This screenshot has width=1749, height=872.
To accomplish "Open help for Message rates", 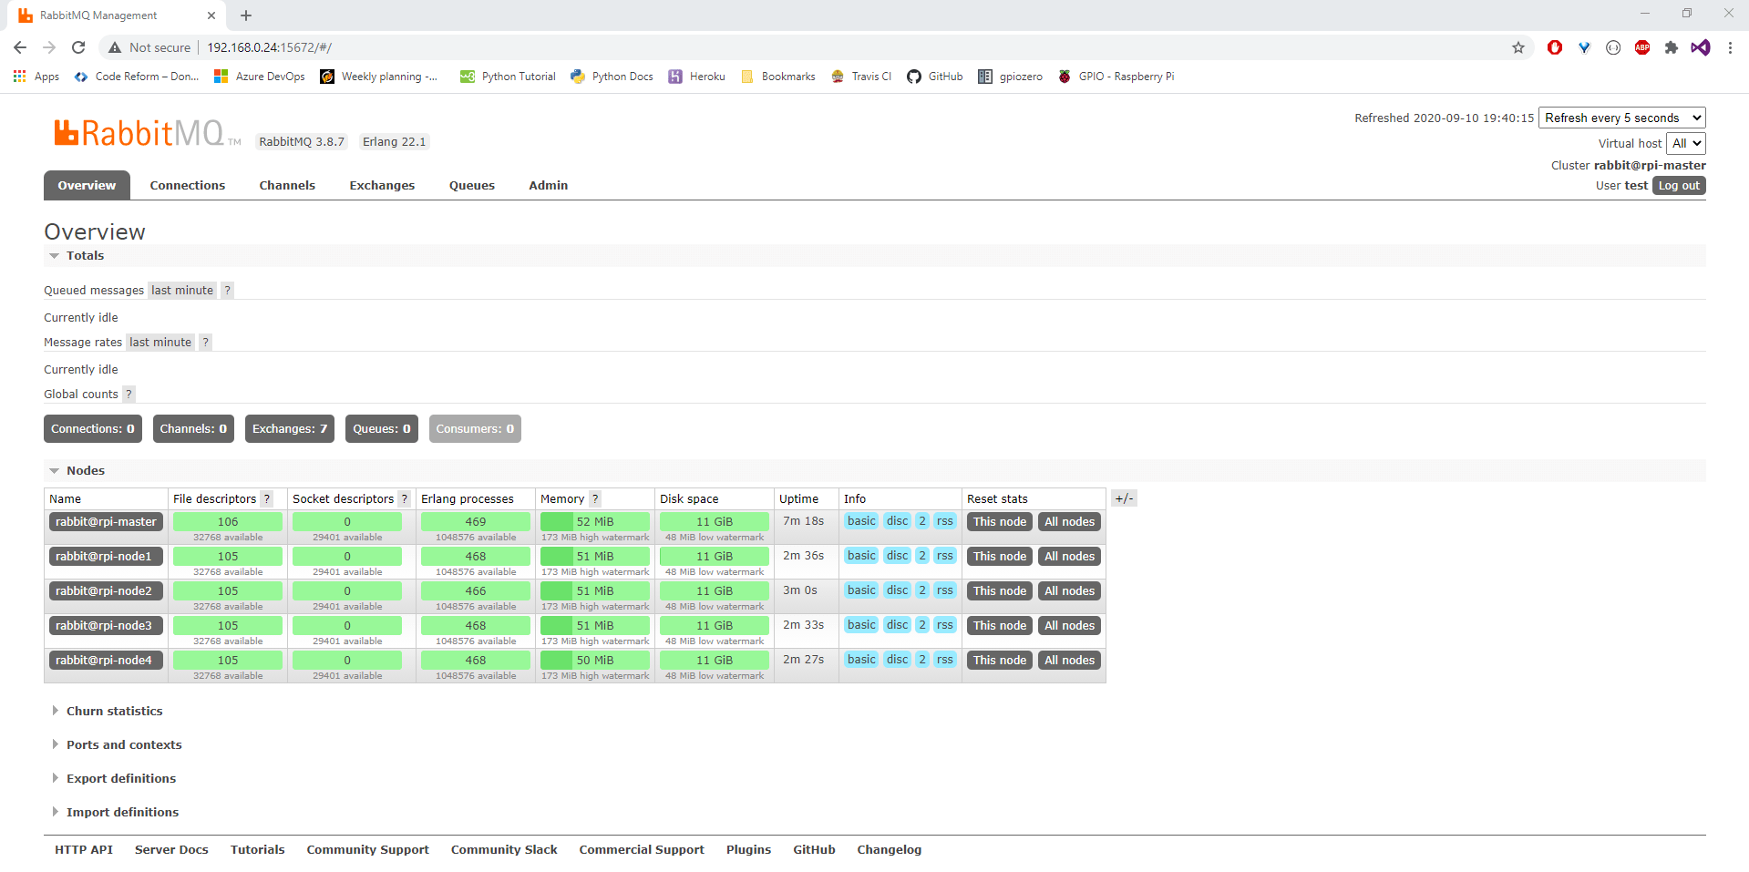I will point(206,343).
